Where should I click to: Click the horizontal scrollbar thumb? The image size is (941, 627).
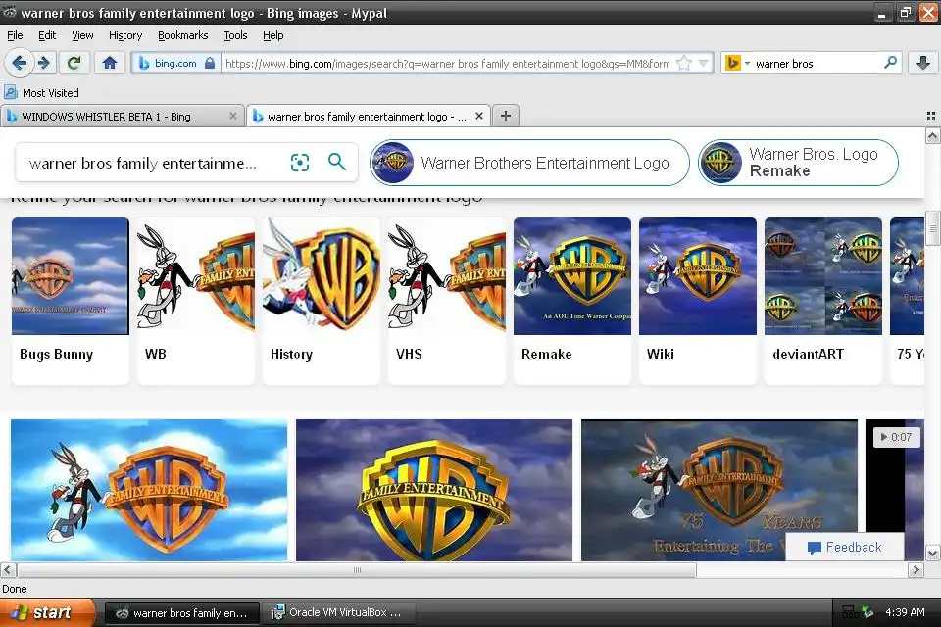pos(357,569)
